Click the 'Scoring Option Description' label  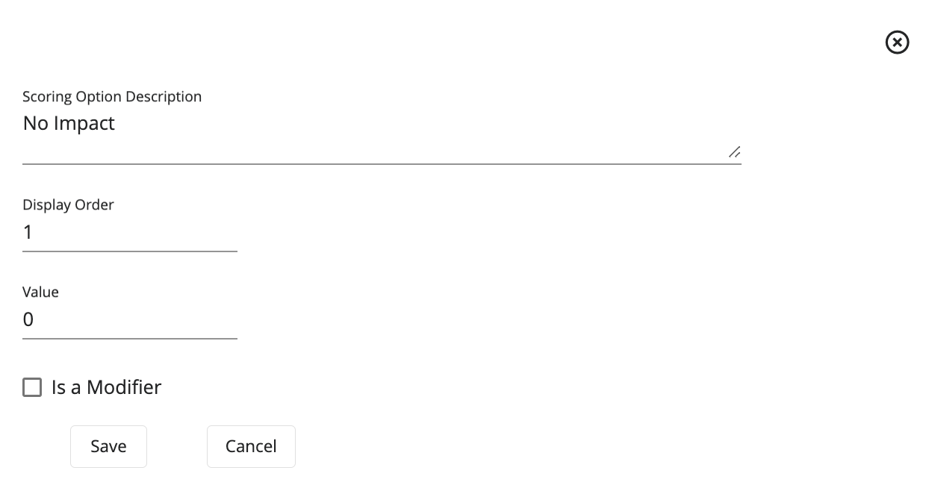[x=112, y=96]
